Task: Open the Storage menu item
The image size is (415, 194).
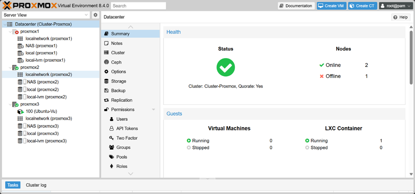Action: (x=118, y=81)
